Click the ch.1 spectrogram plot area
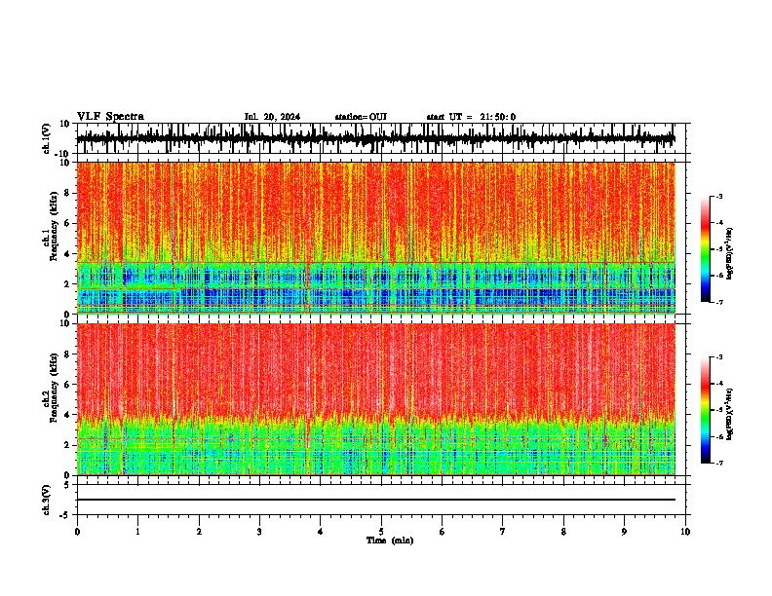 pyautogui.click(x=376, y=238)
